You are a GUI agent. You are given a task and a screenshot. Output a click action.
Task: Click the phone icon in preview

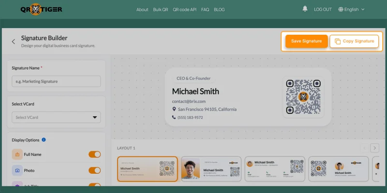[x=174, y=117]
